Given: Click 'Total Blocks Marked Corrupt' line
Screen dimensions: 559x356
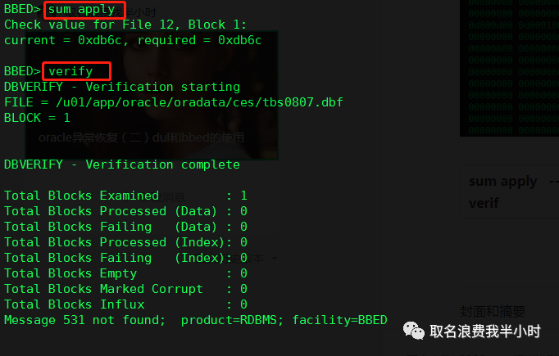Looking at the screenshot, I should (125, 289).
